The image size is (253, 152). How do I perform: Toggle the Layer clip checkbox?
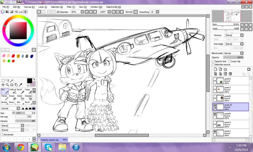point(230,61)
